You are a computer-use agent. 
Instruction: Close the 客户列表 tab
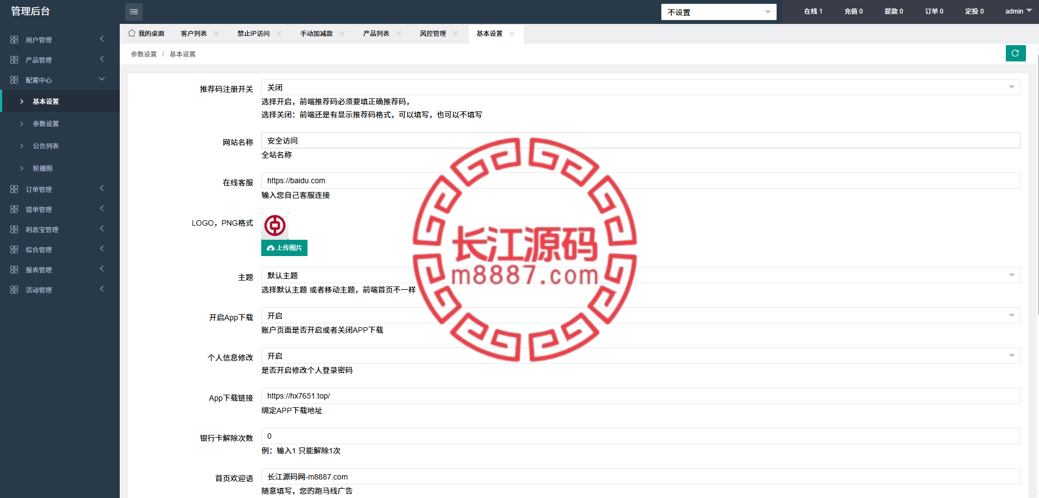click(x=216, y=34)
